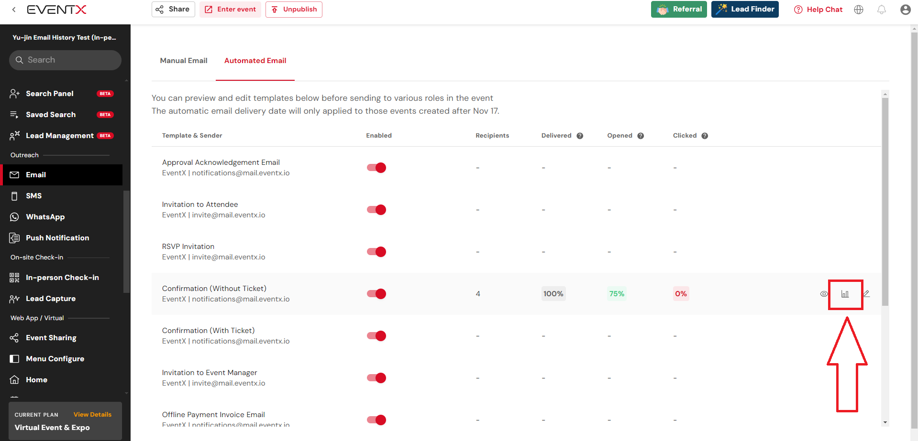This screenshot has width=918, height=441.
Task: Switch to the Manual Email tab
Action: pyautogui.click(x=184, y=61)
